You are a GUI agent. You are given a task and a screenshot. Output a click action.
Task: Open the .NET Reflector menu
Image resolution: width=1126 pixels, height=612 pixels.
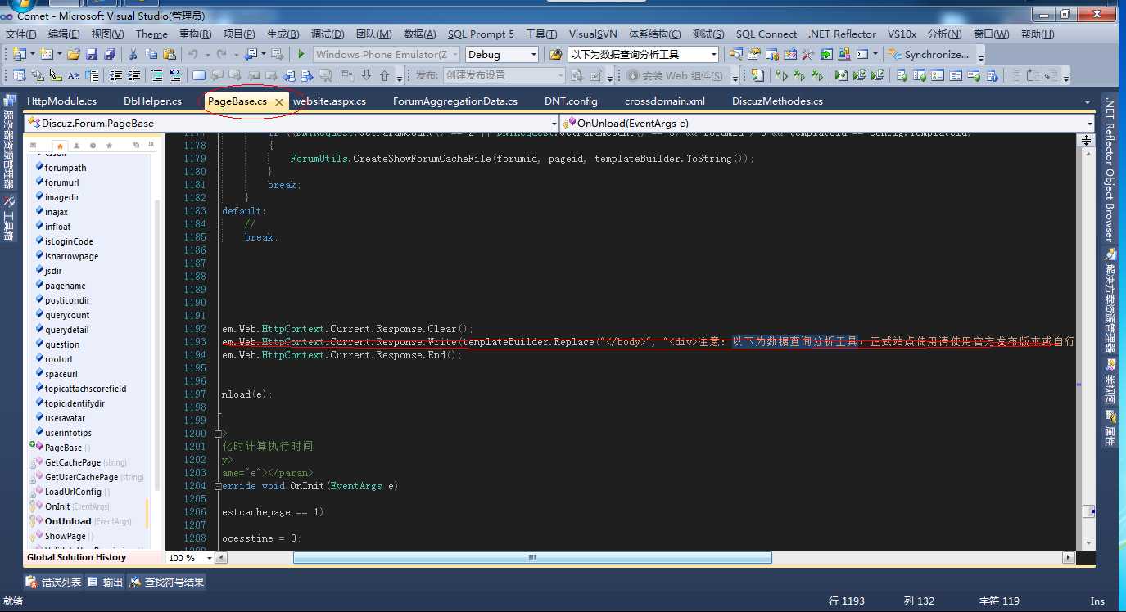point(842,34)
